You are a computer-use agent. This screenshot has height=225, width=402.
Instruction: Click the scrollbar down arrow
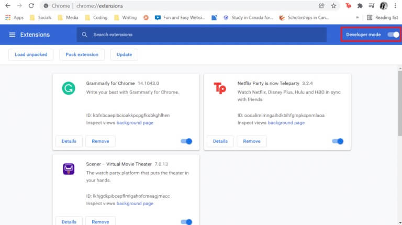click(400, 223)
